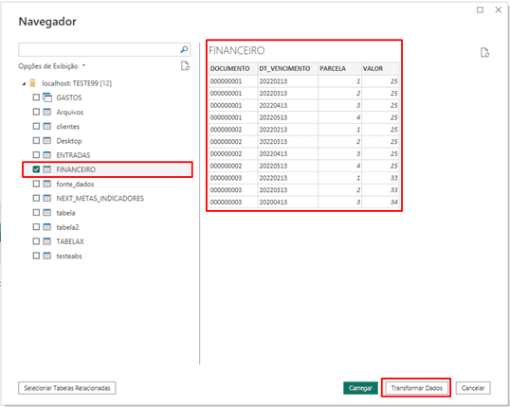Screen dimensions: 510x407
Task: Check the Desktop checkbox
Action: point(36,141)
